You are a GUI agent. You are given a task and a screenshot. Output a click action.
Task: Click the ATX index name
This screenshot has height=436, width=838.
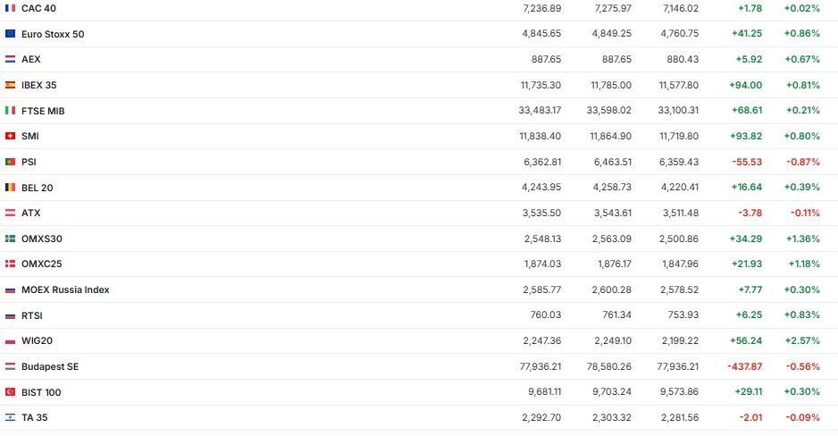[31, 214]
